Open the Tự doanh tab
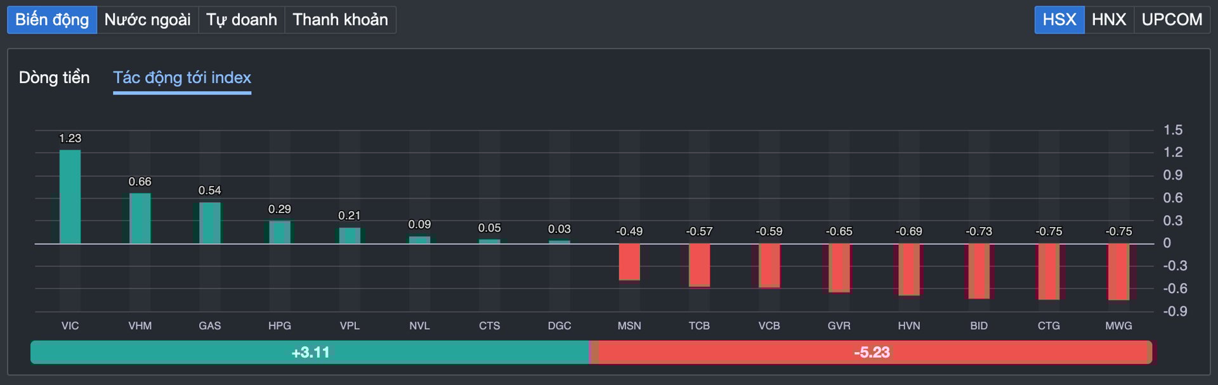 [242, 20]
